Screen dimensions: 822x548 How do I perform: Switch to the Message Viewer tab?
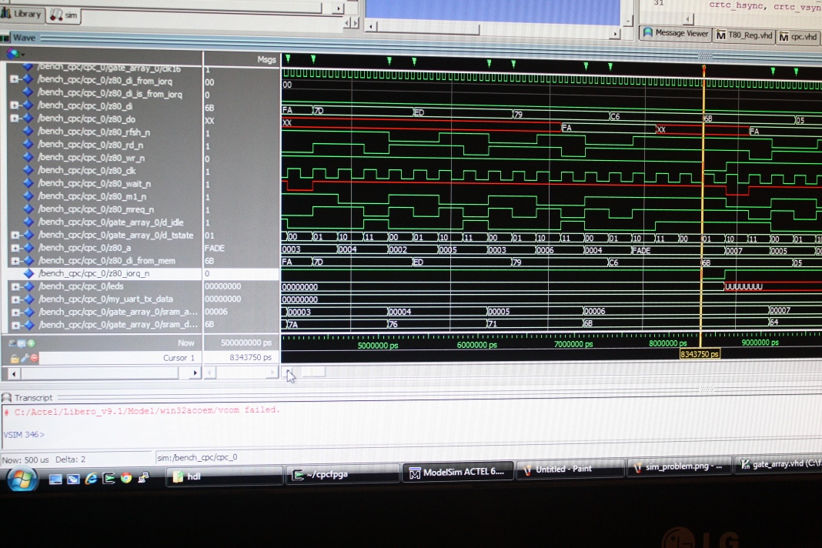click(676, 33)
